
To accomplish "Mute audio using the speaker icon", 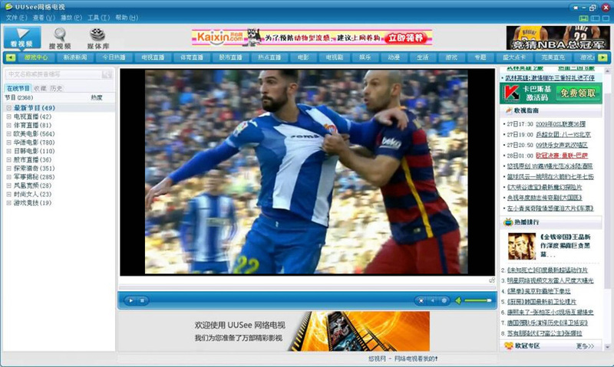I will pos(457,300).
